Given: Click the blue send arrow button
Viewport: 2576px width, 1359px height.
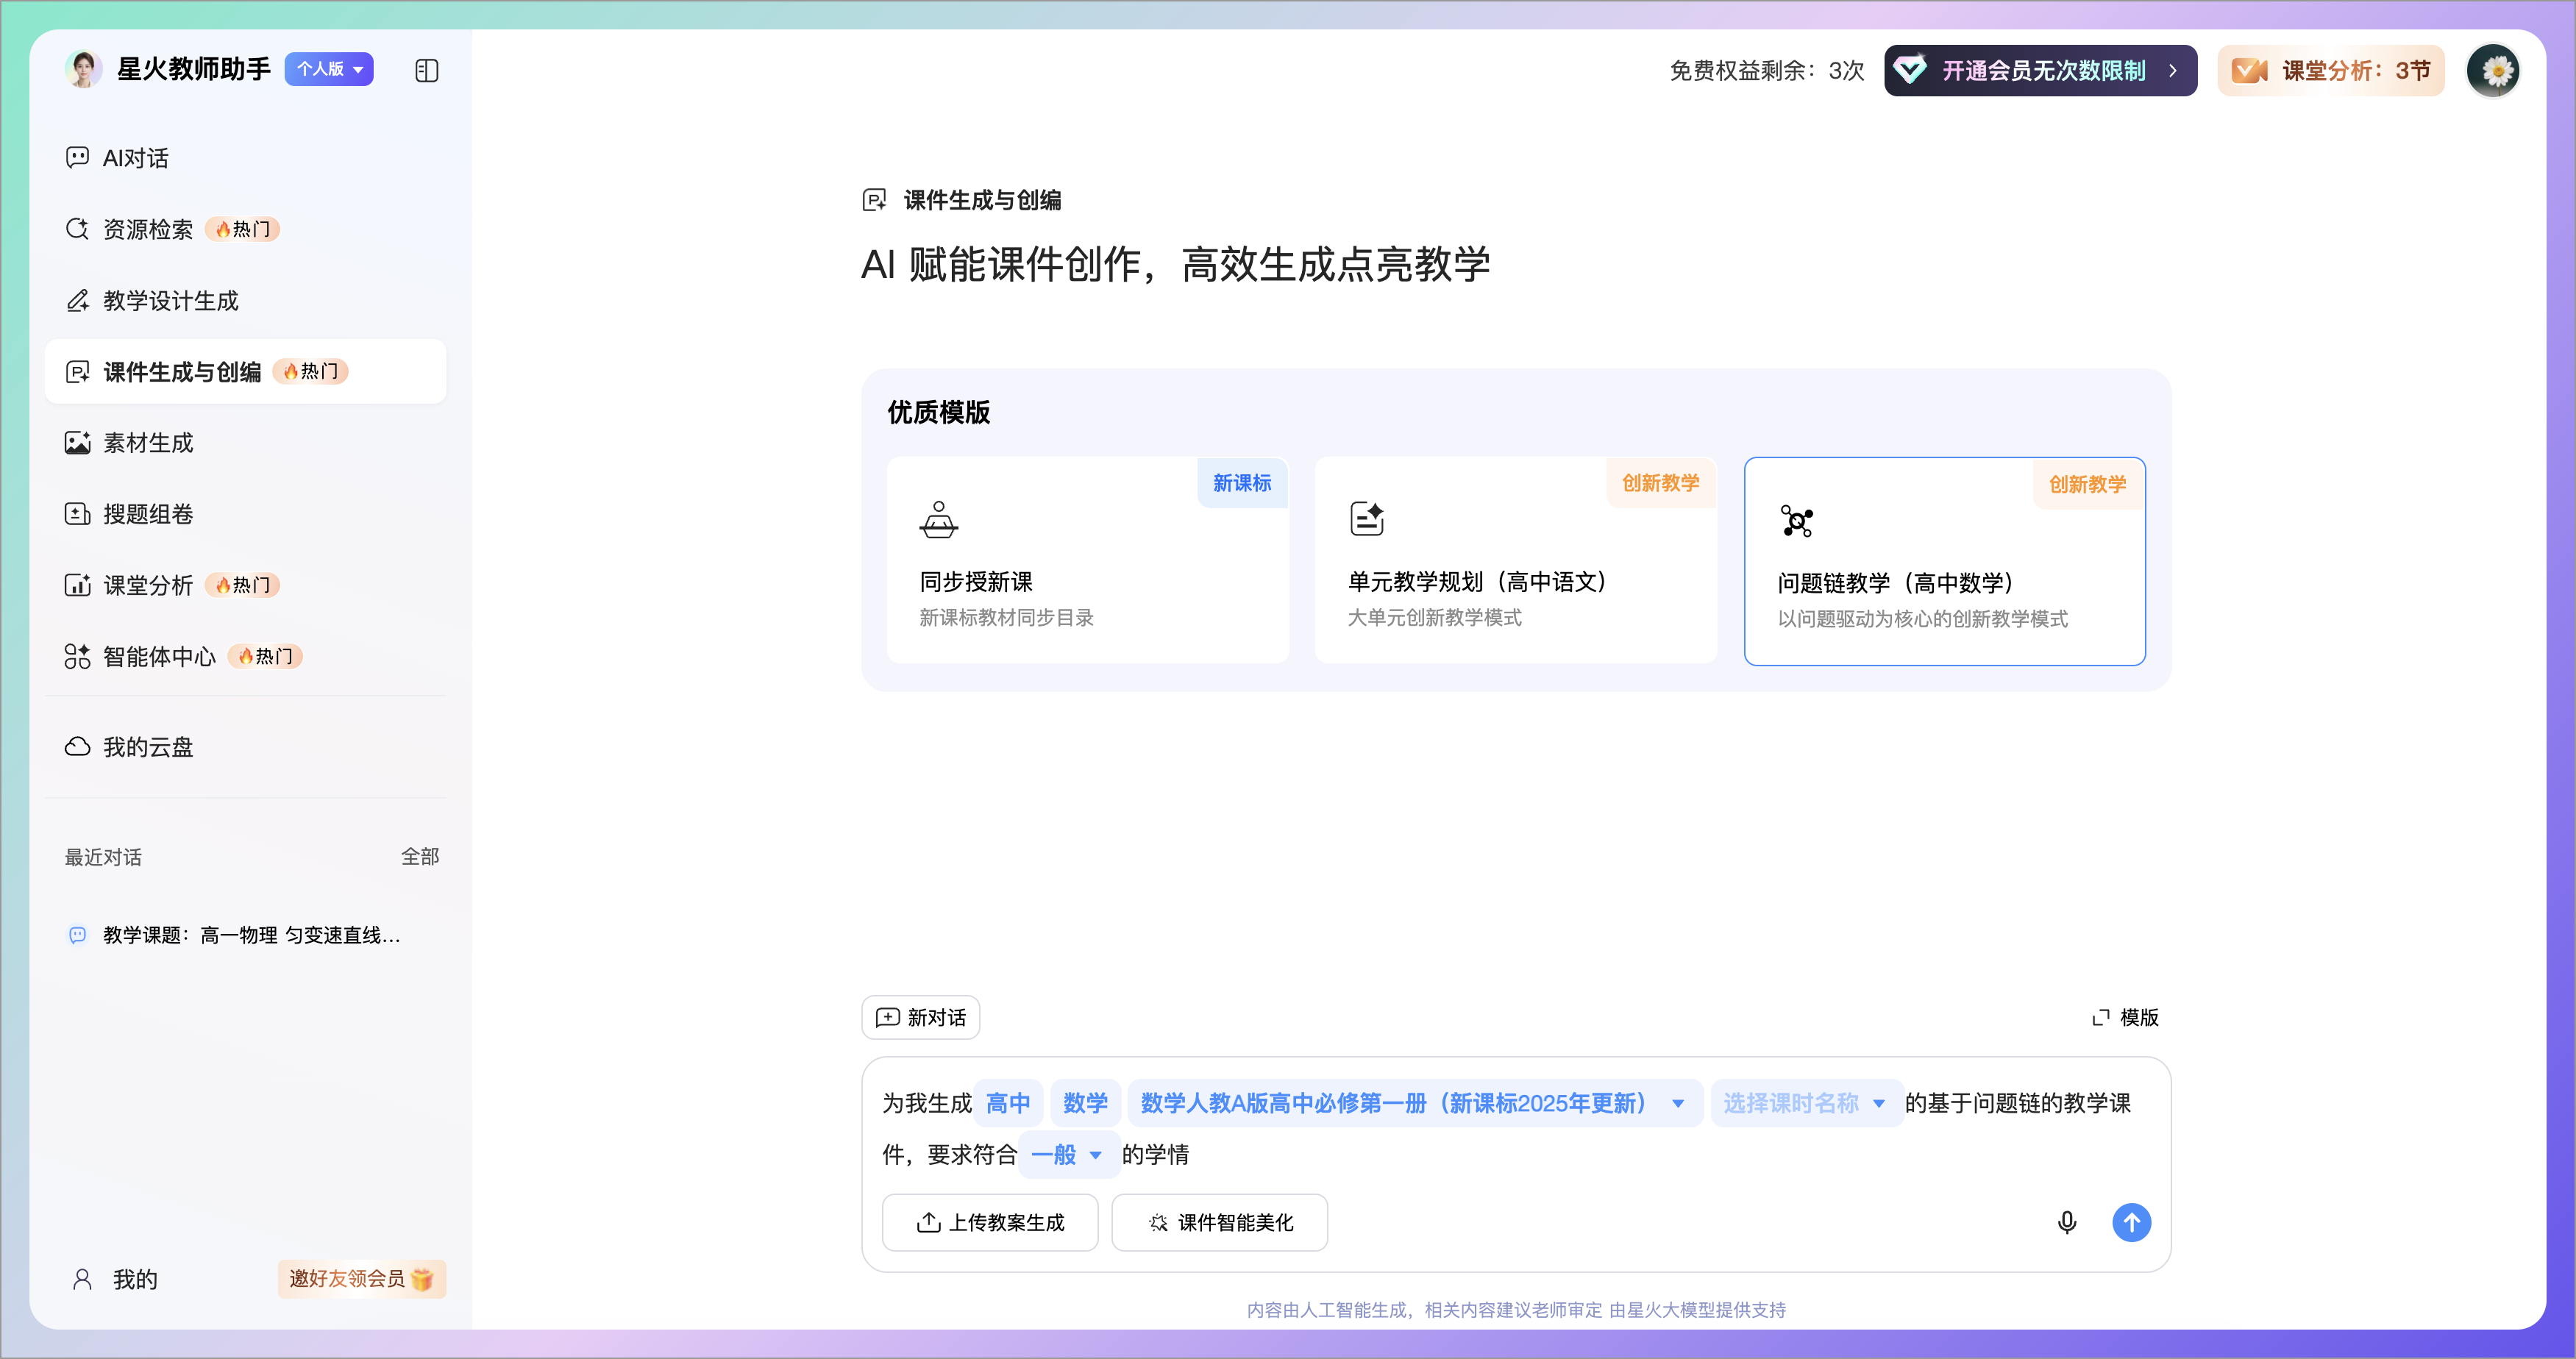Looking at the screenshot, I should tap(2131, 1222).
